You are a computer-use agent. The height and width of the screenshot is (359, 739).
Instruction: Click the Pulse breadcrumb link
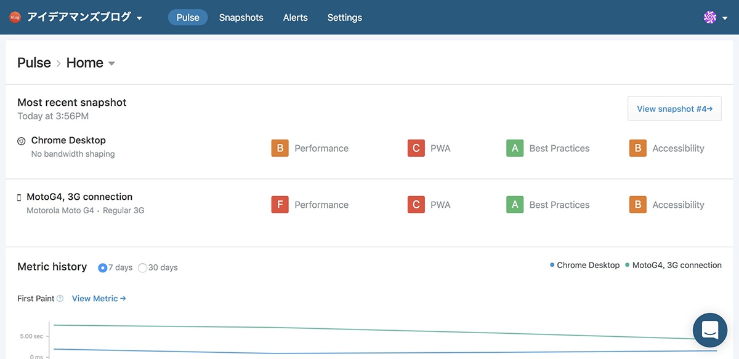[34, 63]
